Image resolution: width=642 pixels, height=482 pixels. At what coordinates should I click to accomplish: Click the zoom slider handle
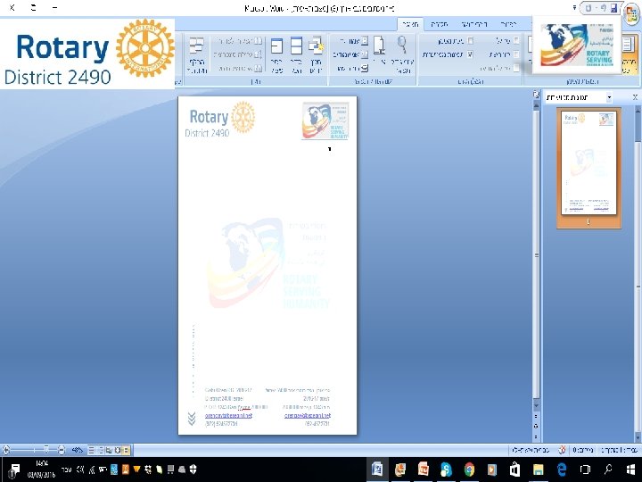45,450
